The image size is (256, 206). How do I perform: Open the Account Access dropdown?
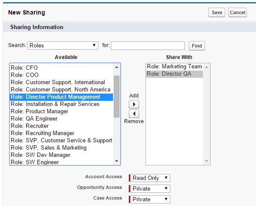pyautogui.click(x=150, y=178)
